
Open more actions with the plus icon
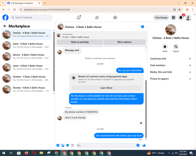point(58,145)
